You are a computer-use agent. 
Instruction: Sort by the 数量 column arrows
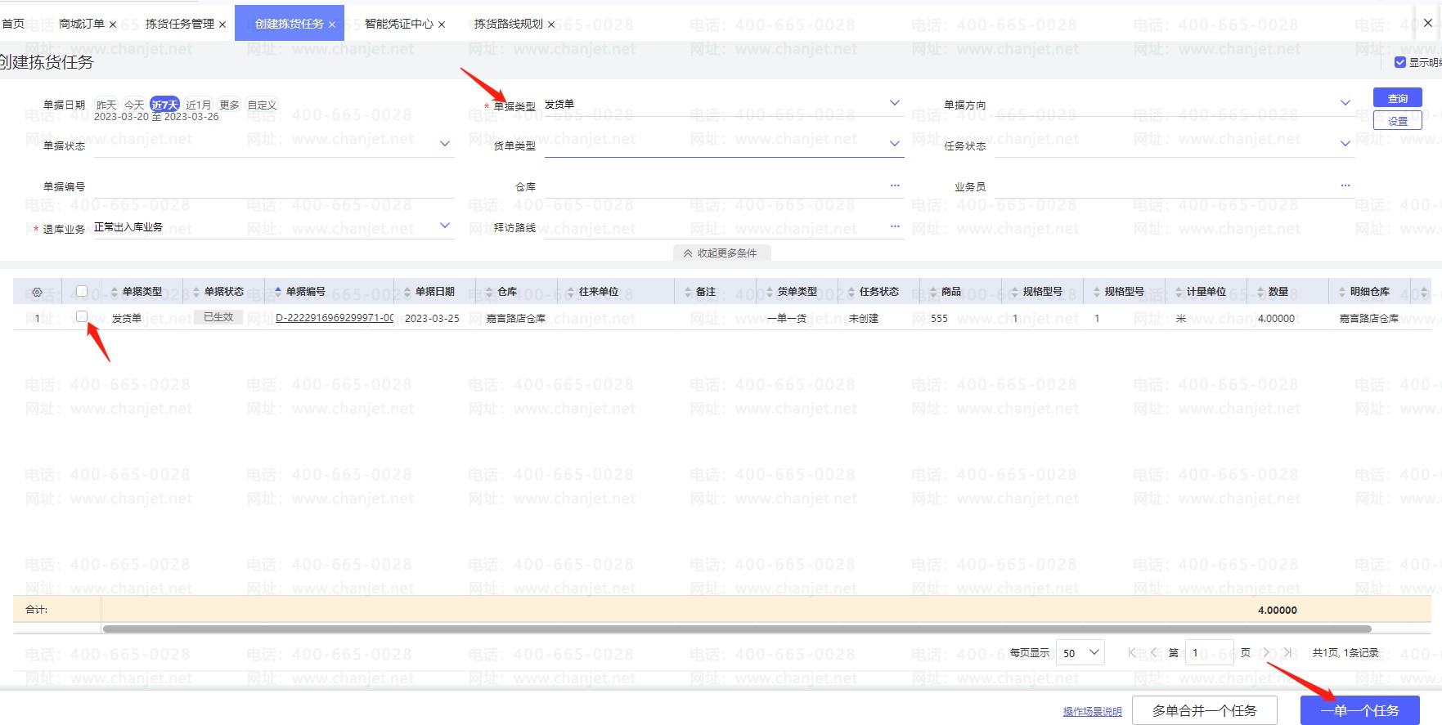pos(1260,292)
